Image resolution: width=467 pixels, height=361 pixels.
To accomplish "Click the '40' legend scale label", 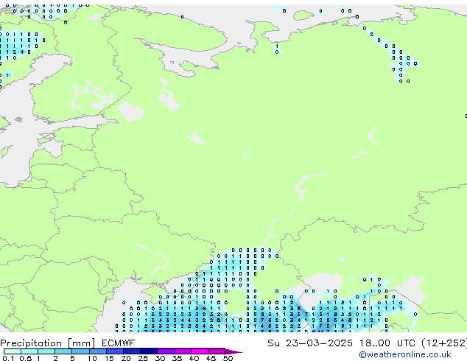I will (x=194, y=358).
